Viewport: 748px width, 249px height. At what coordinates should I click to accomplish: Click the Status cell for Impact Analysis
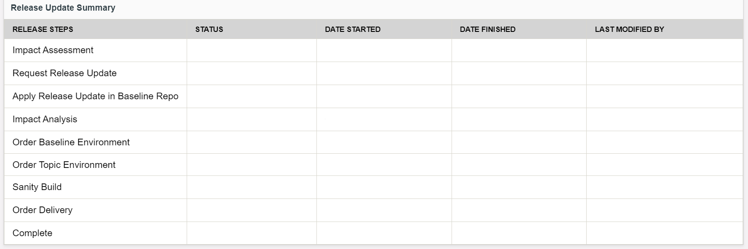(x=252, y=119)
